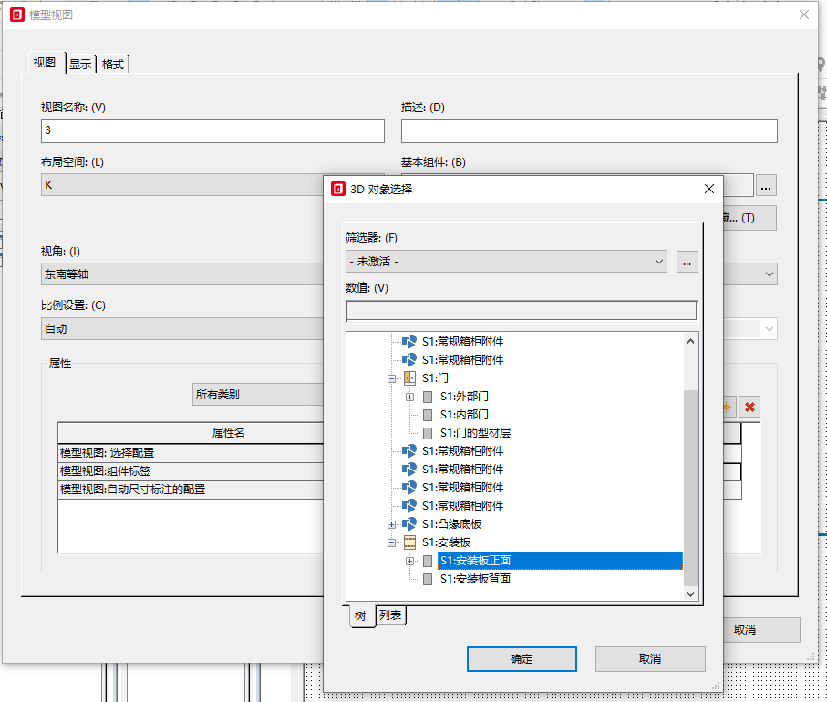
Task: Click the tree scrollbar down arrow
Action: click(690, 594)
